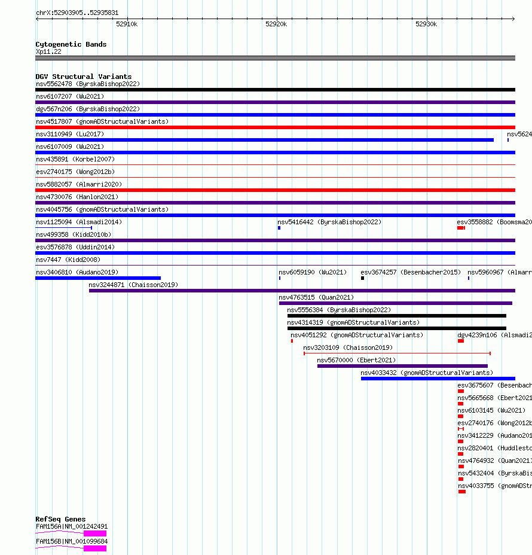This screenshot has height=555, width=532.
Task: Click the purple bar of nsv5670000 variant
Action: [x=402, y=366]
